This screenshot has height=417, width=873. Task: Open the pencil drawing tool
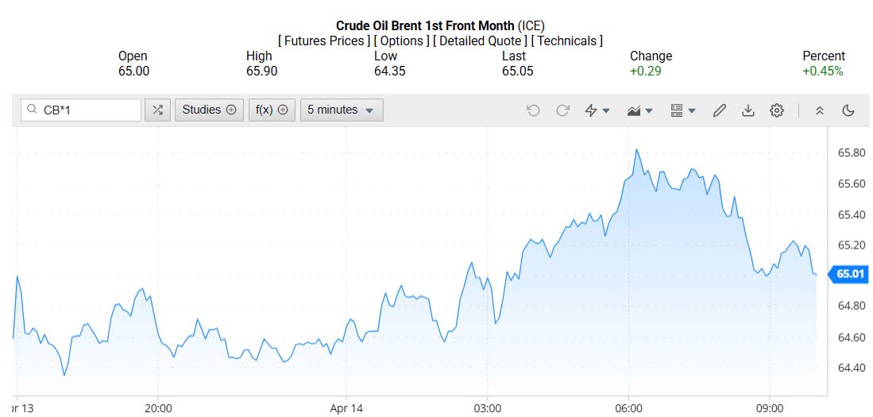point(719,110)
